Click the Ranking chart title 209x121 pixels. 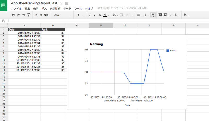point(96,44)
